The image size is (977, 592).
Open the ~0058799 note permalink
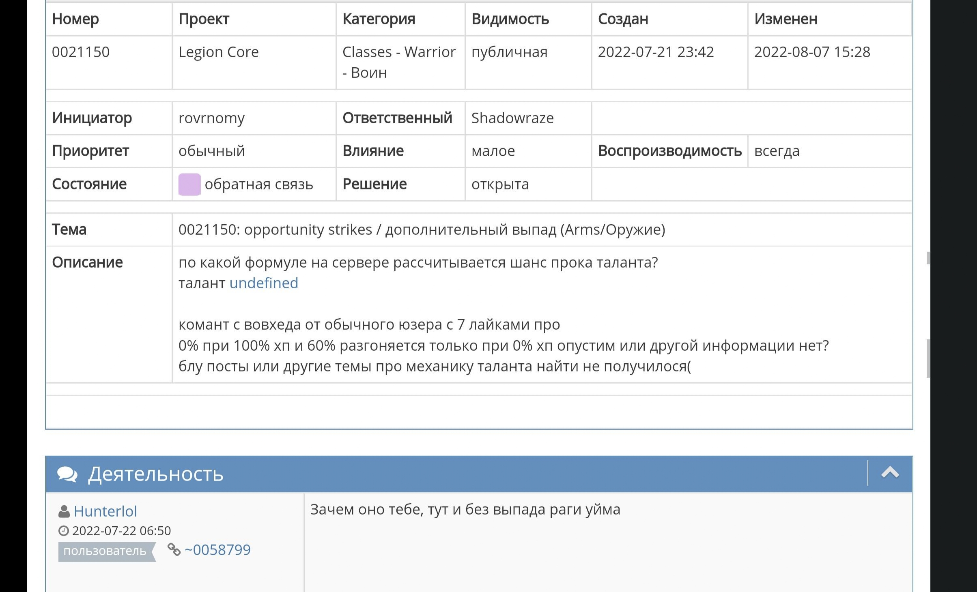tap(217, 550)
